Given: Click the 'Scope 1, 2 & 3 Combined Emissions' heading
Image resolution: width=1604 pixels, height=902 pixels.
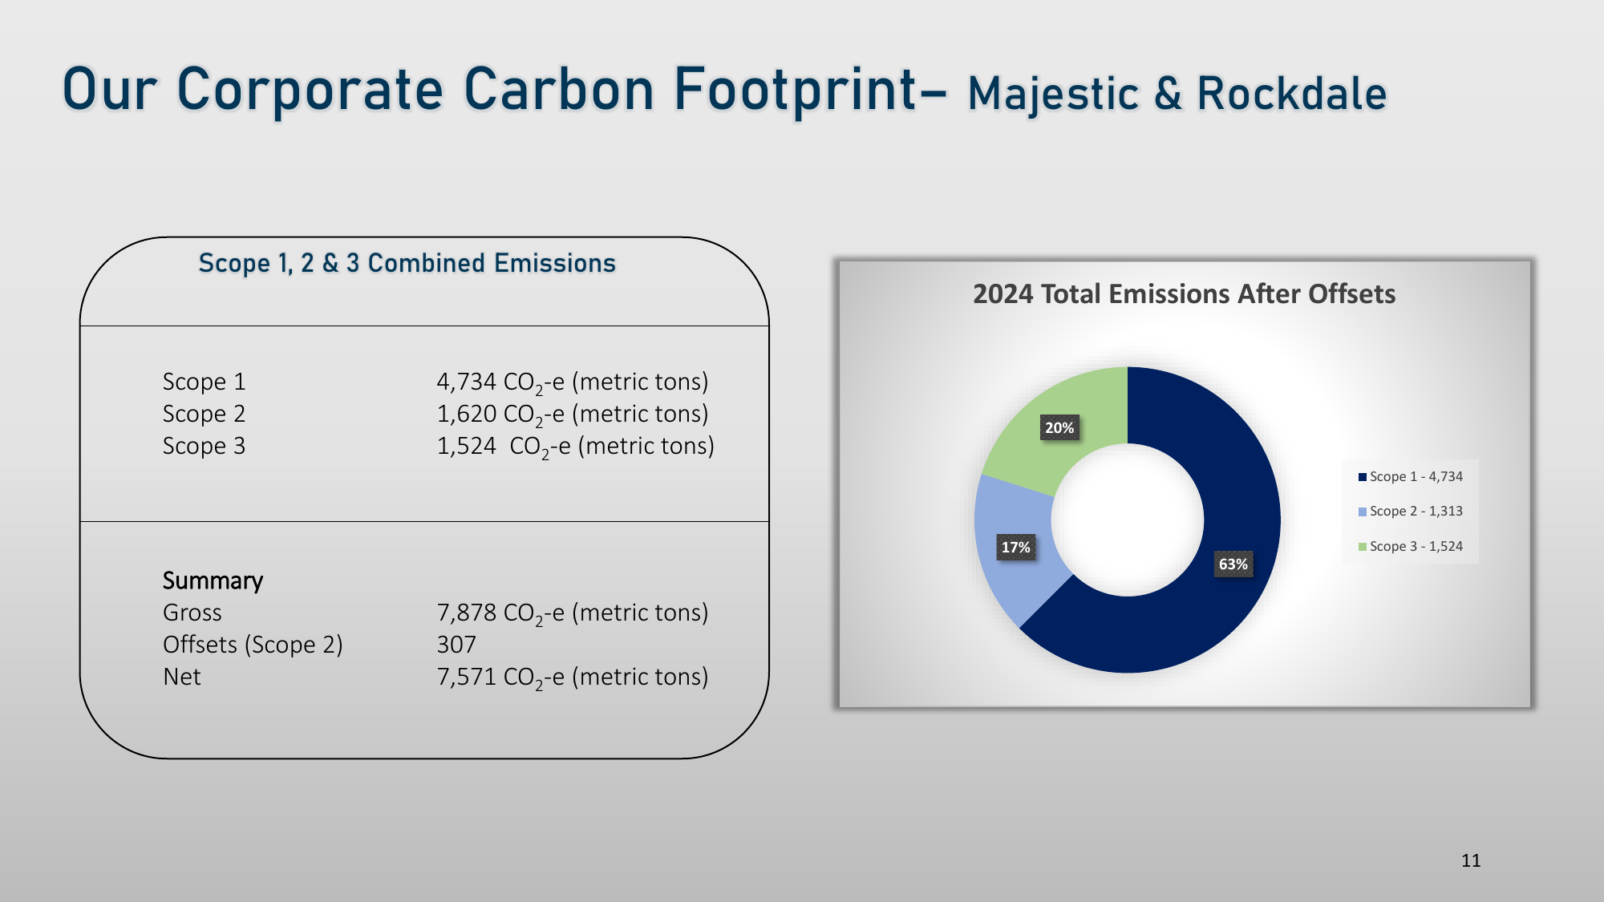Looking at the screenshot, I should [x=407, y=263].
